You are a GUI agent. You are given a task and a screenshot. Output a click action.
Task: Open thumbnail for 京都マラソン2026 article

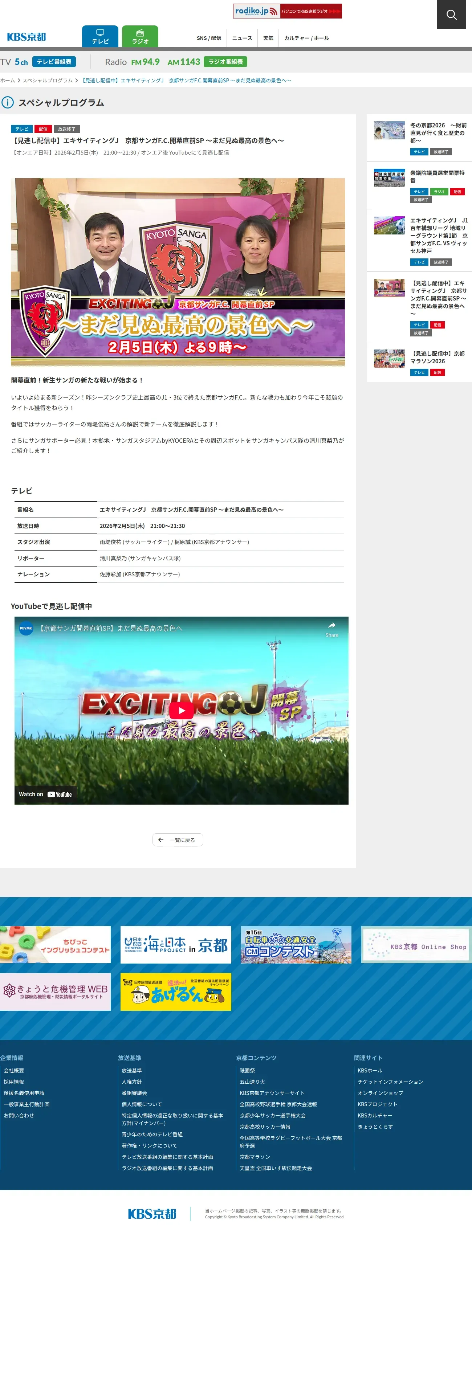389,358
